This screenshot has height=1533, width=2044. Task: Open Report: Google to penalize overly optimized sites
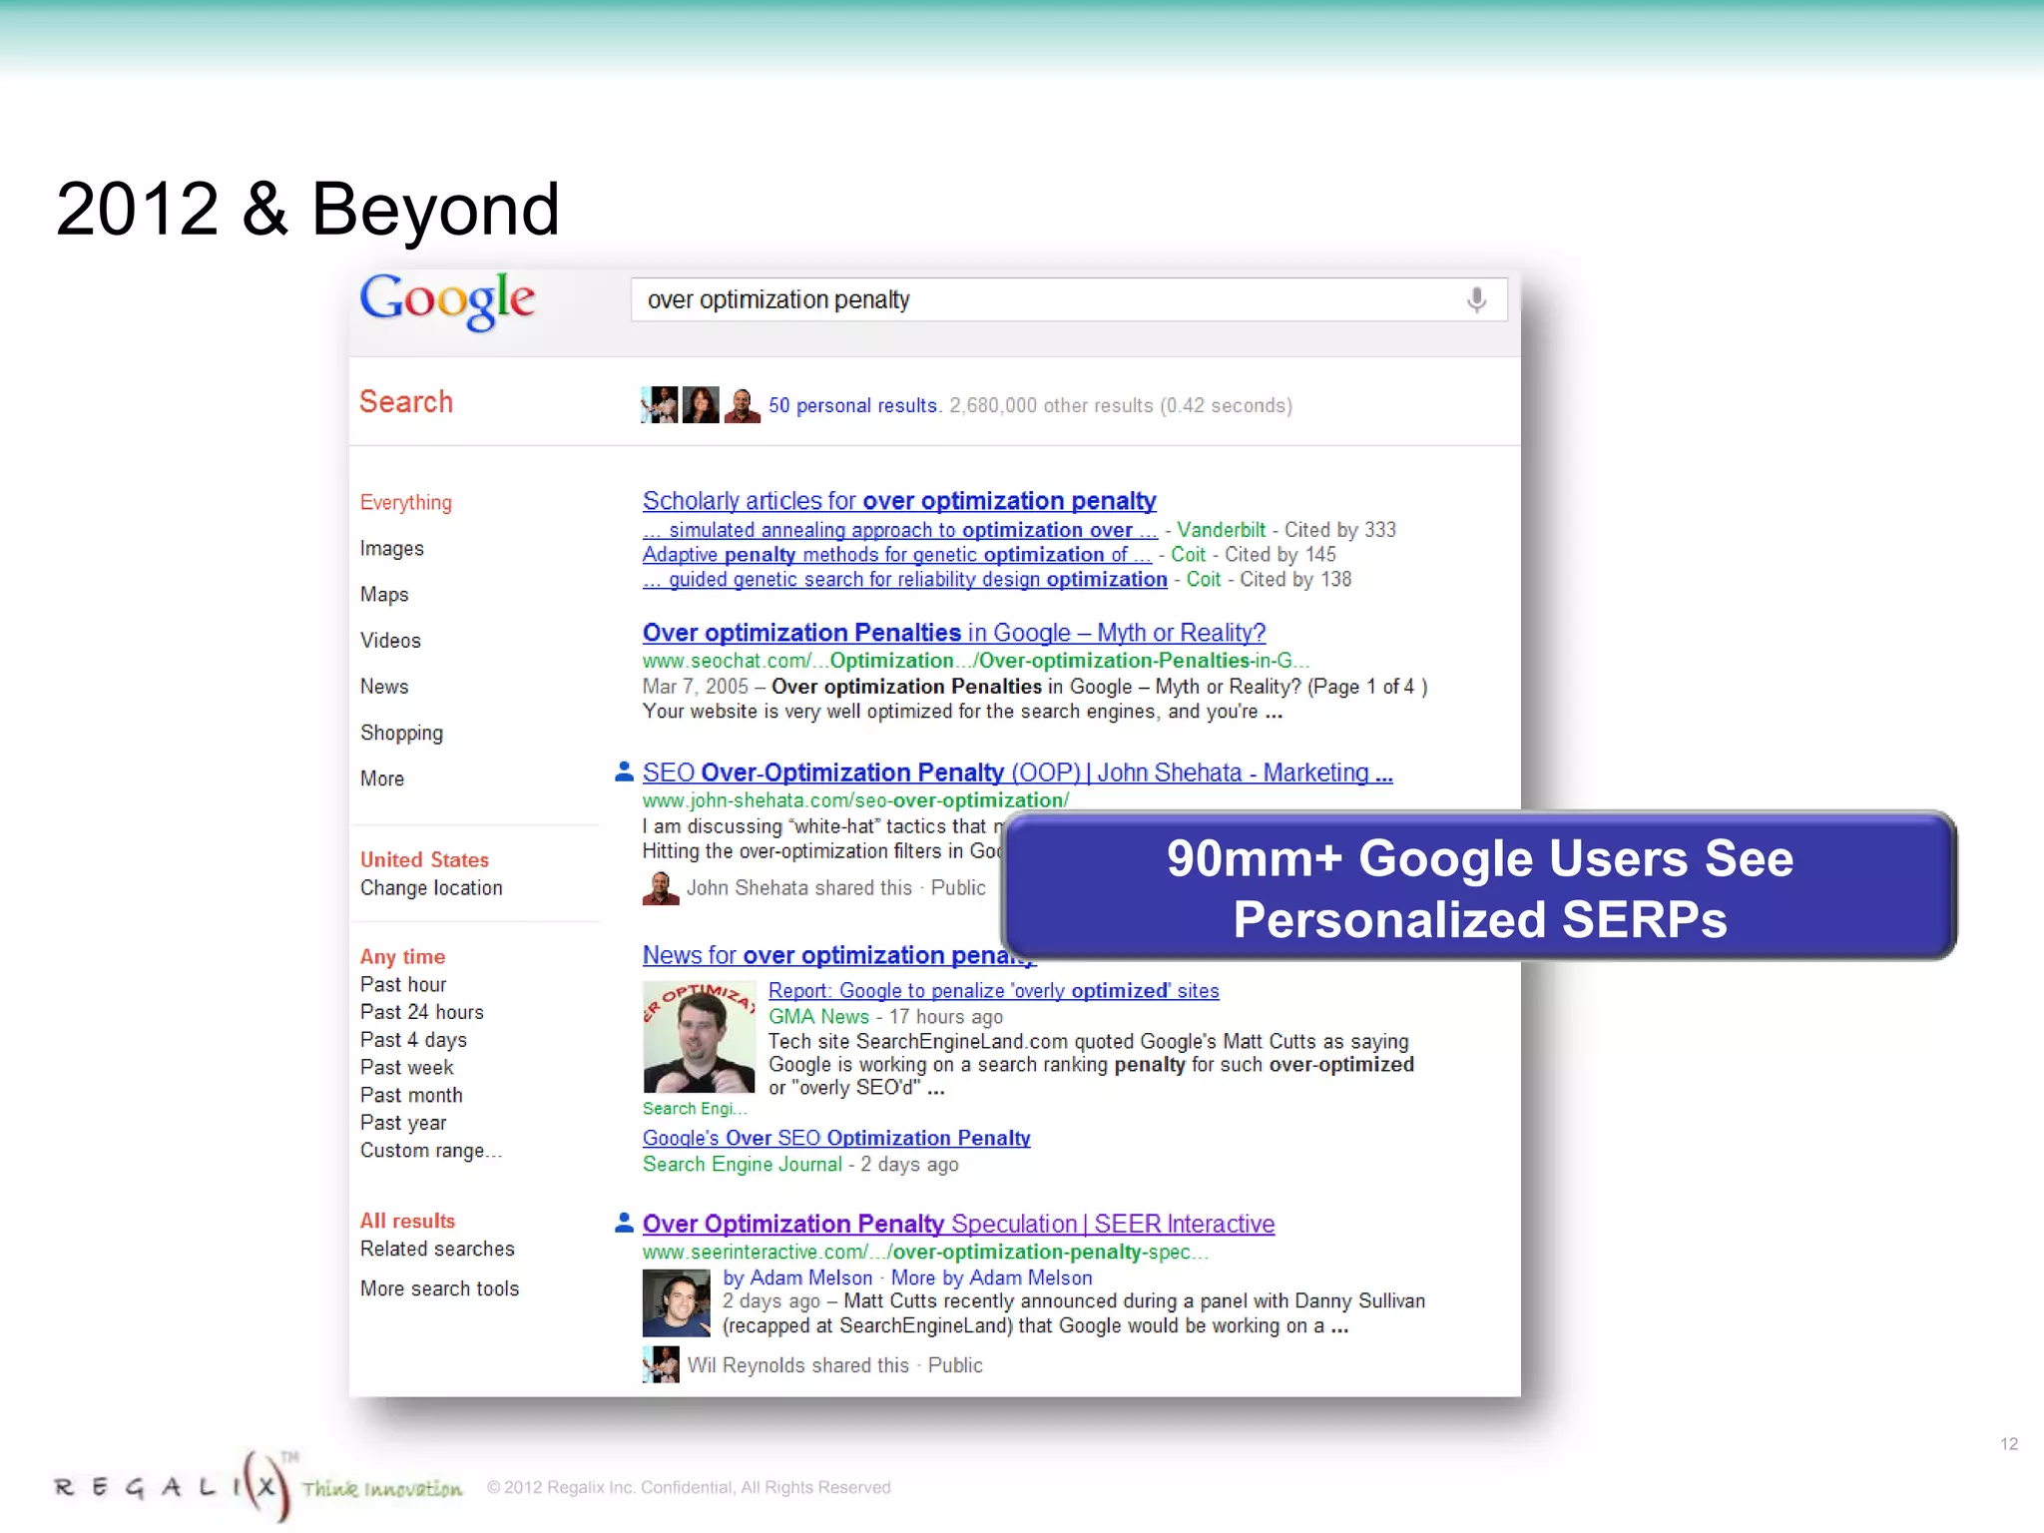pyautogui.click(x=994, y=990)
